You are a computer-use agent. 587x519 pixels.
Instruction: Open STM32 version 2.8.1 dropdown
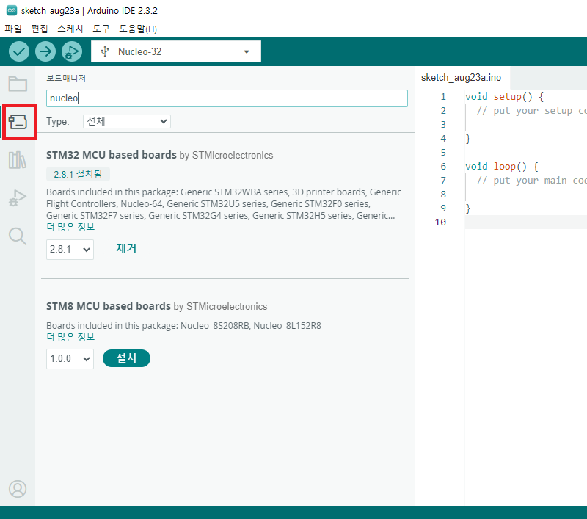70,250
